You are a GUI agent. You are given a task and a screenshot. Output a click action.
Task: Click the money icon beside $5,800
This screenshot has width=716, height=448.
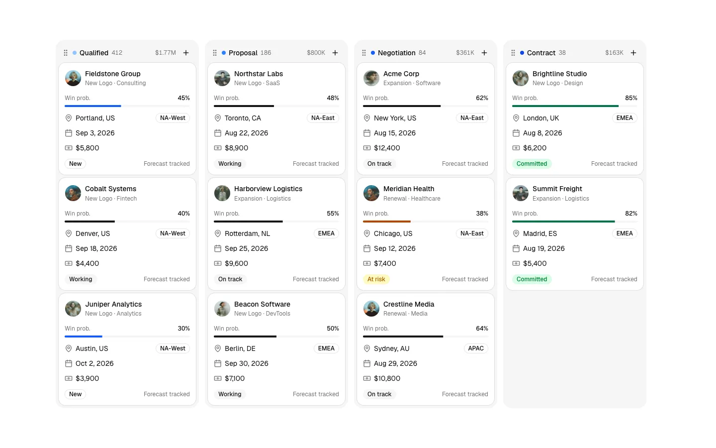69,148
